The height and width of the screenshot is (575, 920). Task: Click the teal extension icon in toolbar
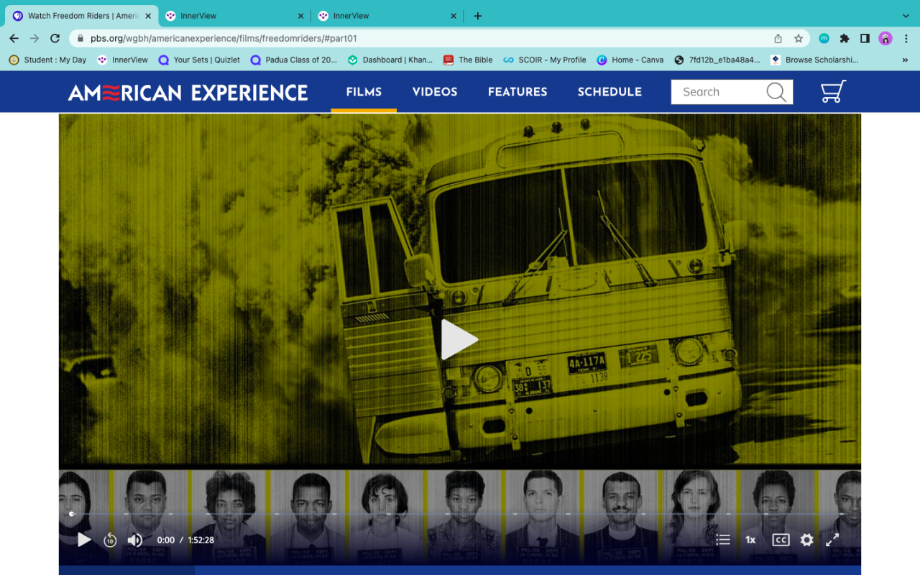point(824,38)
